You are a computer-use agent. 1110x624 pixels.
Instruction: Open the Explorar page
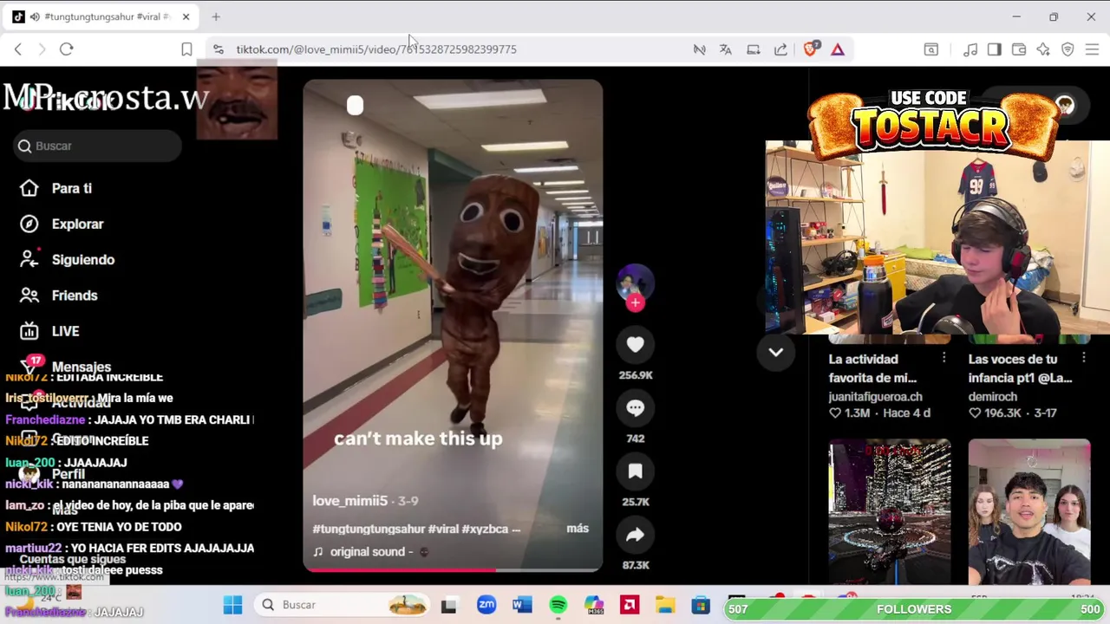pos(77,224)
